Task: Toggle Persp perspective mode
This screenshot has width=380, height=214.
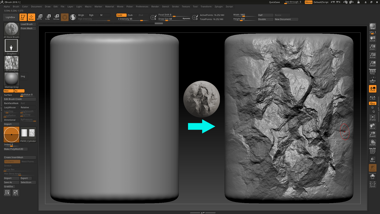Action: click(x=372, y=72)
